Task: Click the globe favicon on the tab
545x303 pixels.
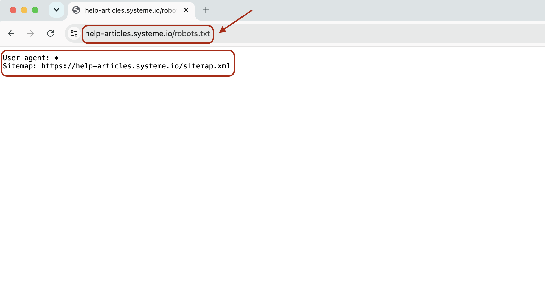Action: coord(76,10)
